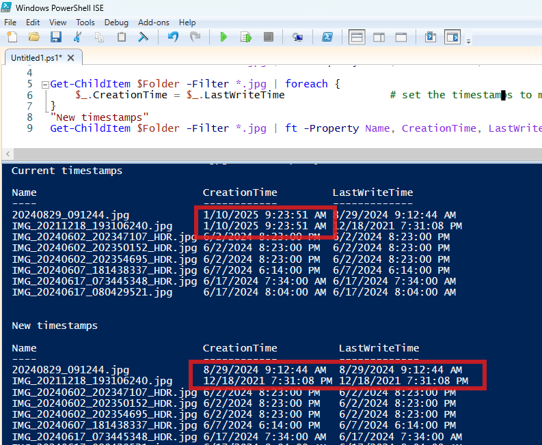Image resolution: width=542 pixels, height=445 pixels.
Task: Run Script with the green play icon
Action: 223,37
